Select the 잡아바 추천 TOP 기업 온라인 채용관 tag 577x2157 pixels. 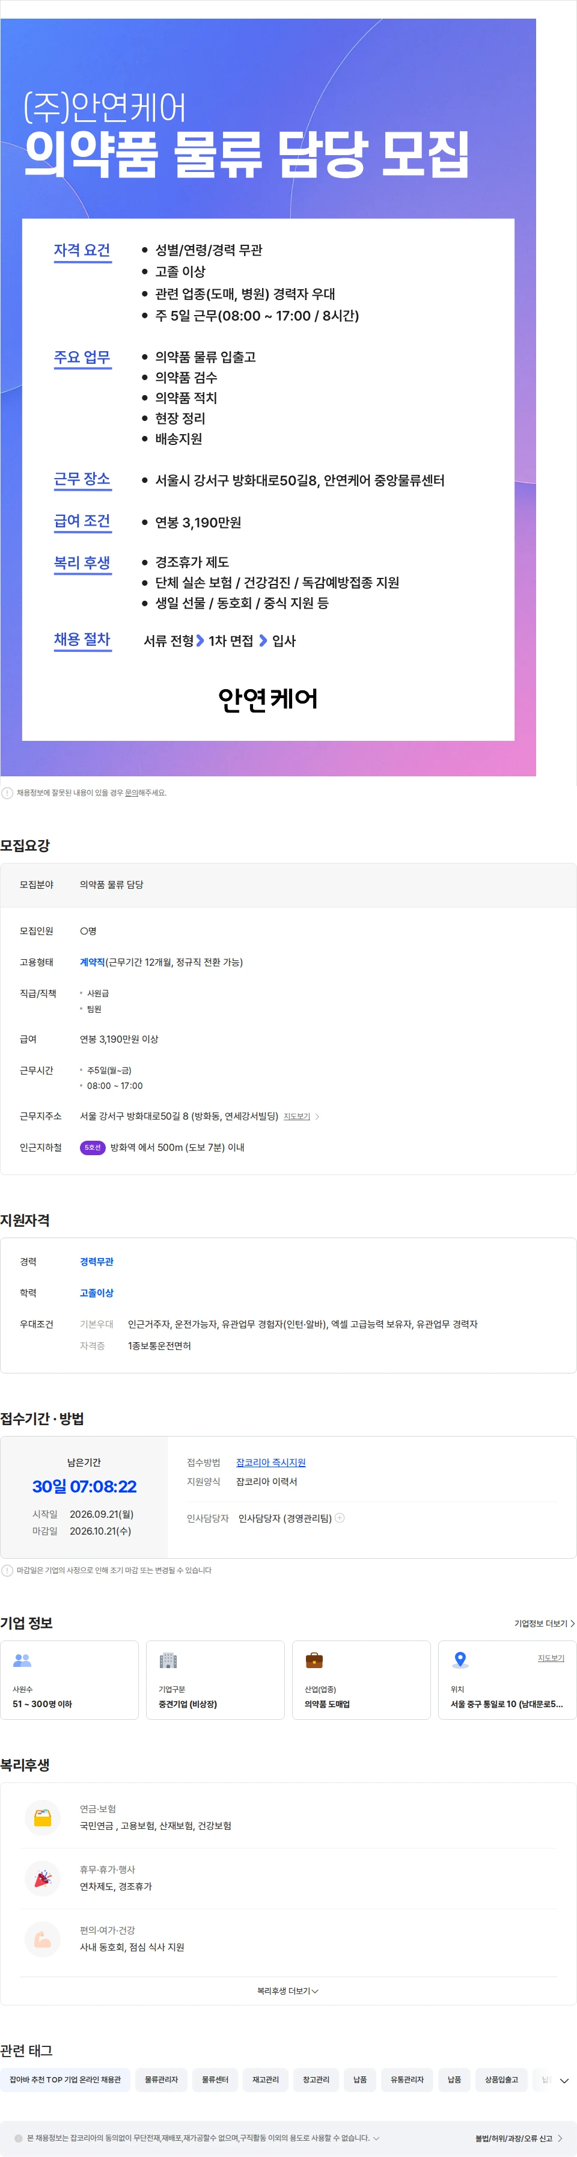point(66,2079)
